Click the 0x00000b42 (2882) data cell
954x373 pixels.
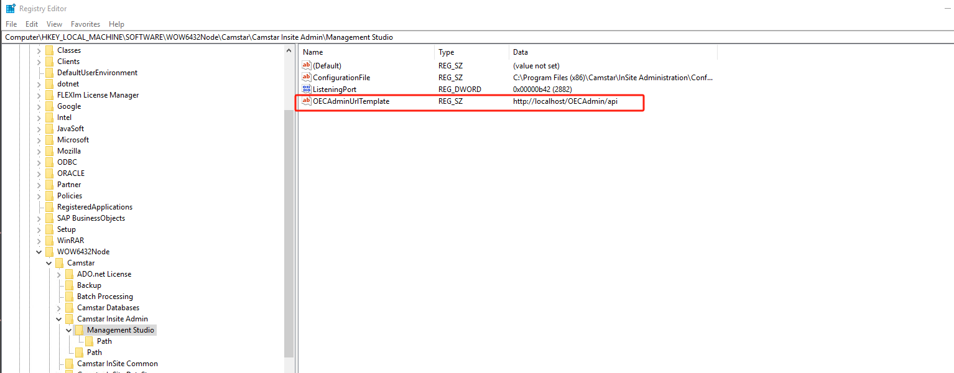coord(542,89)
